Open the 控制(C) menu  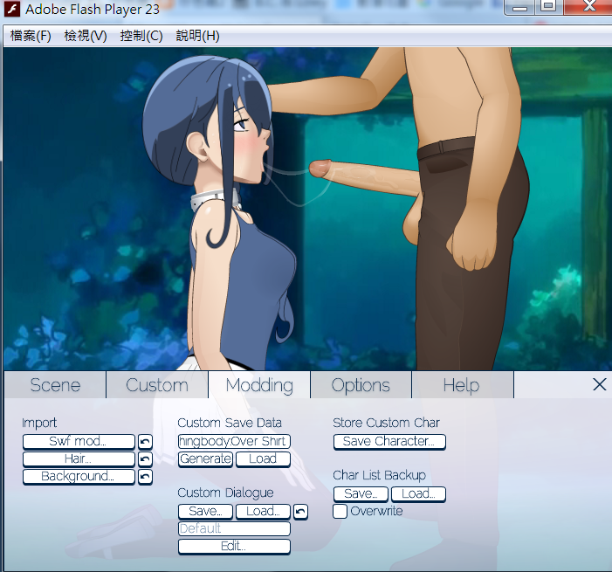(x=141, y=36)
